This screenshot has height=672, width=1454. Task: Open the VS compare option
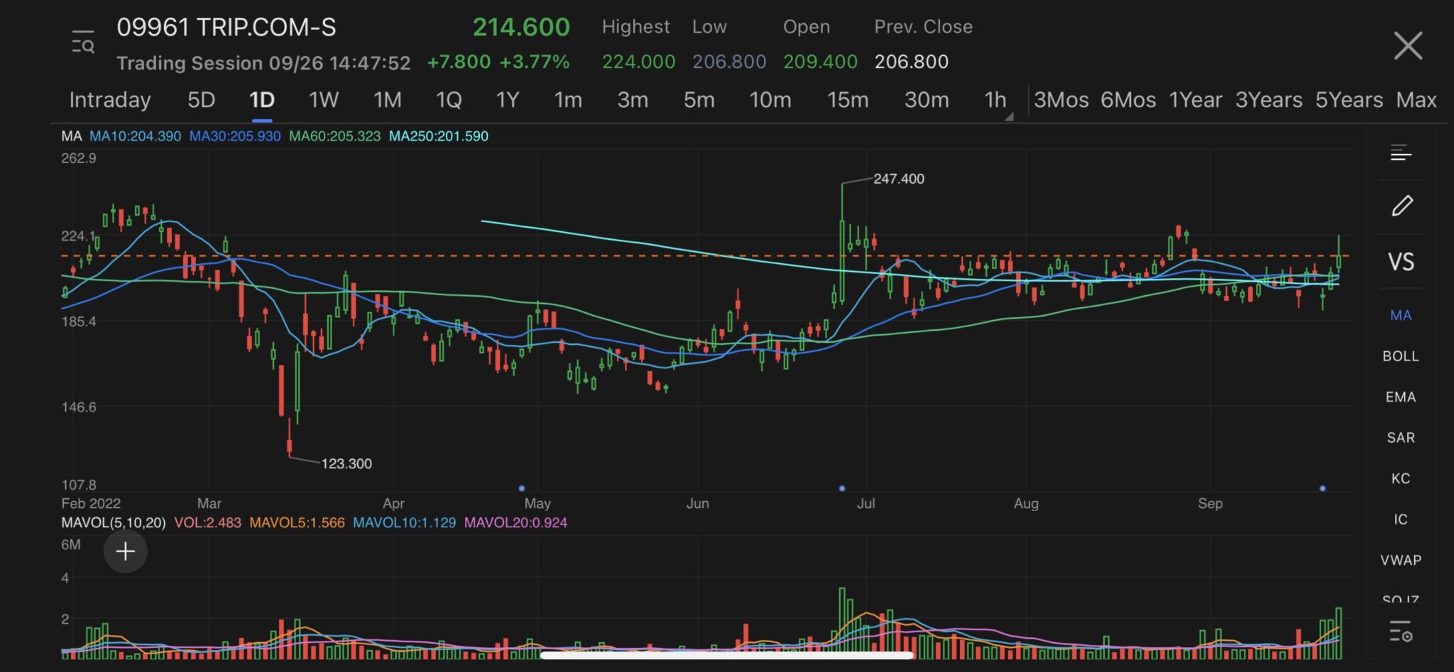[1401, 262]
